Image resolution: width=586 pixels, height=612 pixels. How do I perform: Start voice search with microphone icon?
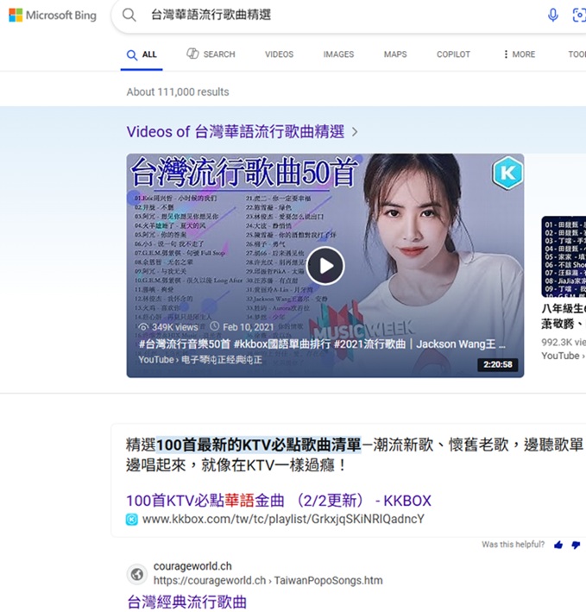coord(553,16)
